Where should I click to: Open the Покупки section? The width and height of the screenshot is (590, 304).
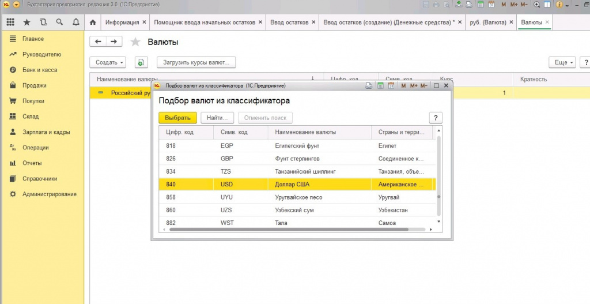click(33, 101)
